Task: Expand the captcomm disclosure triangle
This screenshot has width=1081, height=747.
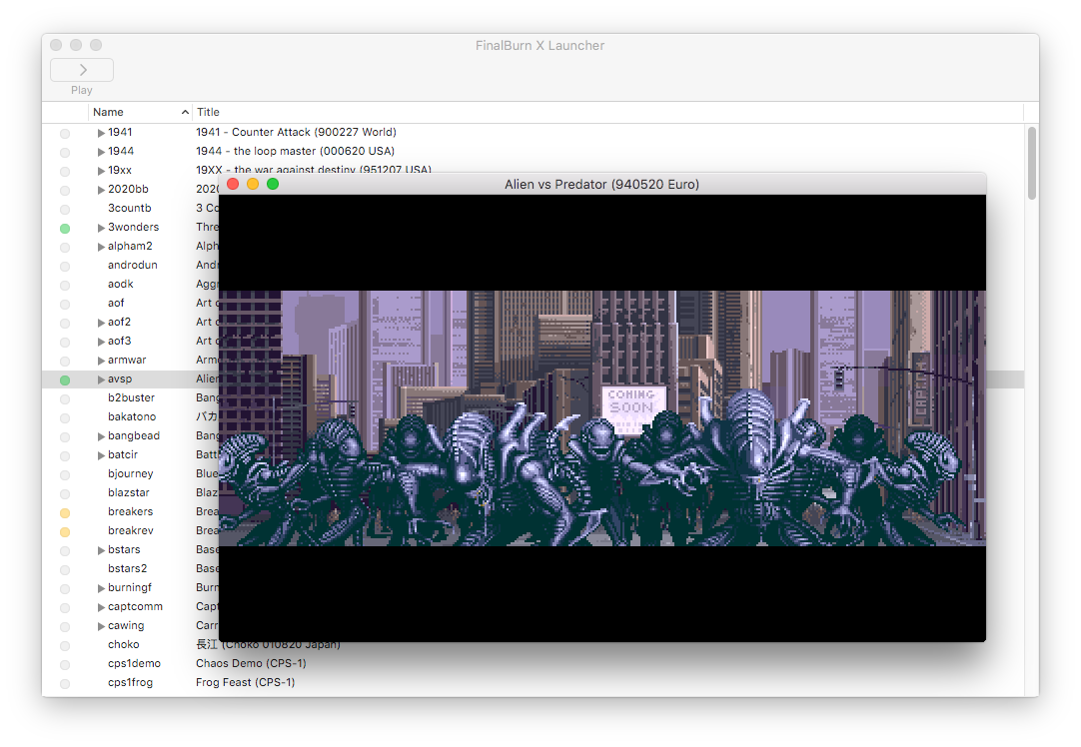Action: tap(100, 606)
